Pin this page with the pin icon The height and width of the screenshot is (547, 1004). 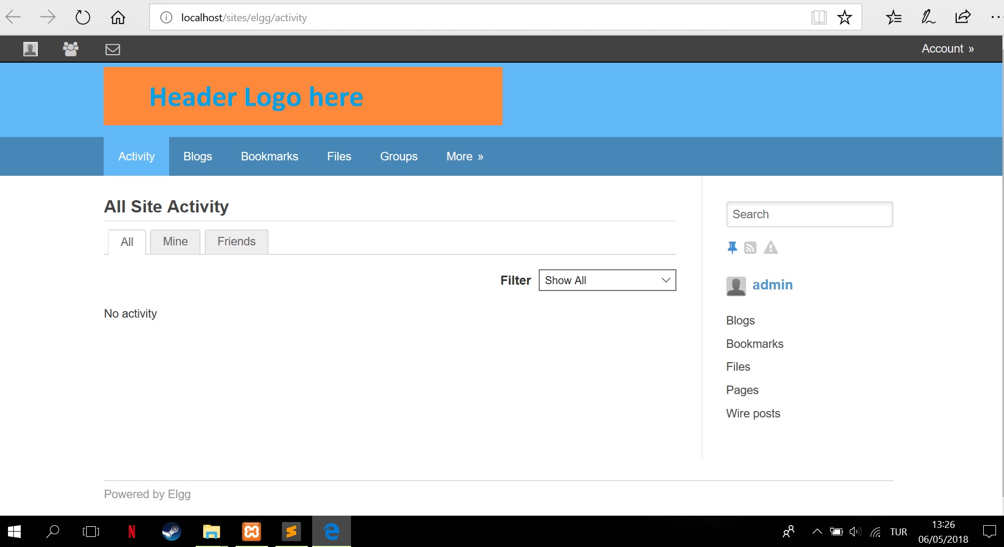[x=732, y=247]
